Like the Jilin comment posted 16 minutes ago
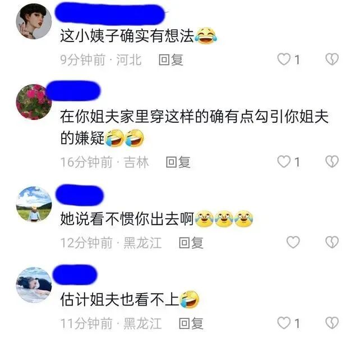The width and height of the screenshot is (359, 338). point(284,162)
